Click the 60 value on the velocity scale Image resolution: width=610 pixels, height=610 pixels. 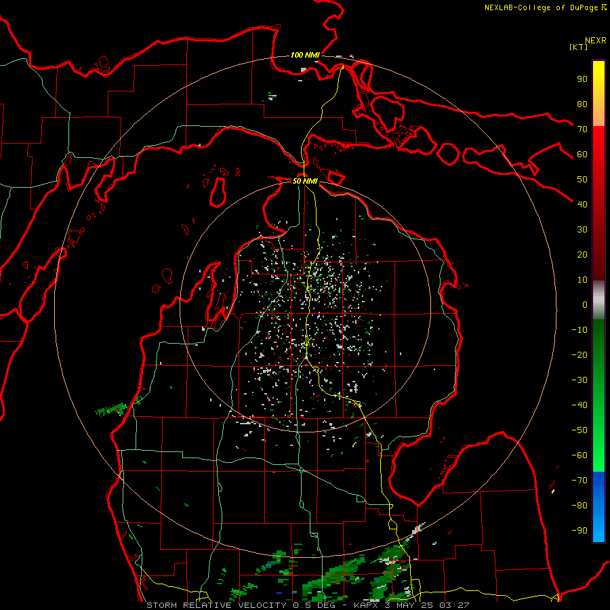582,154
